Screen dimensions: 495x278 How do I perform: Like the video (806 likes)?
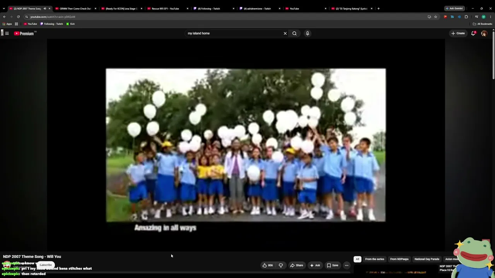pyautogui.click(x=268, y=265)
